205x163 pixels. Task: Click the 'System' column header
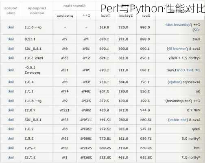(126, 15)
